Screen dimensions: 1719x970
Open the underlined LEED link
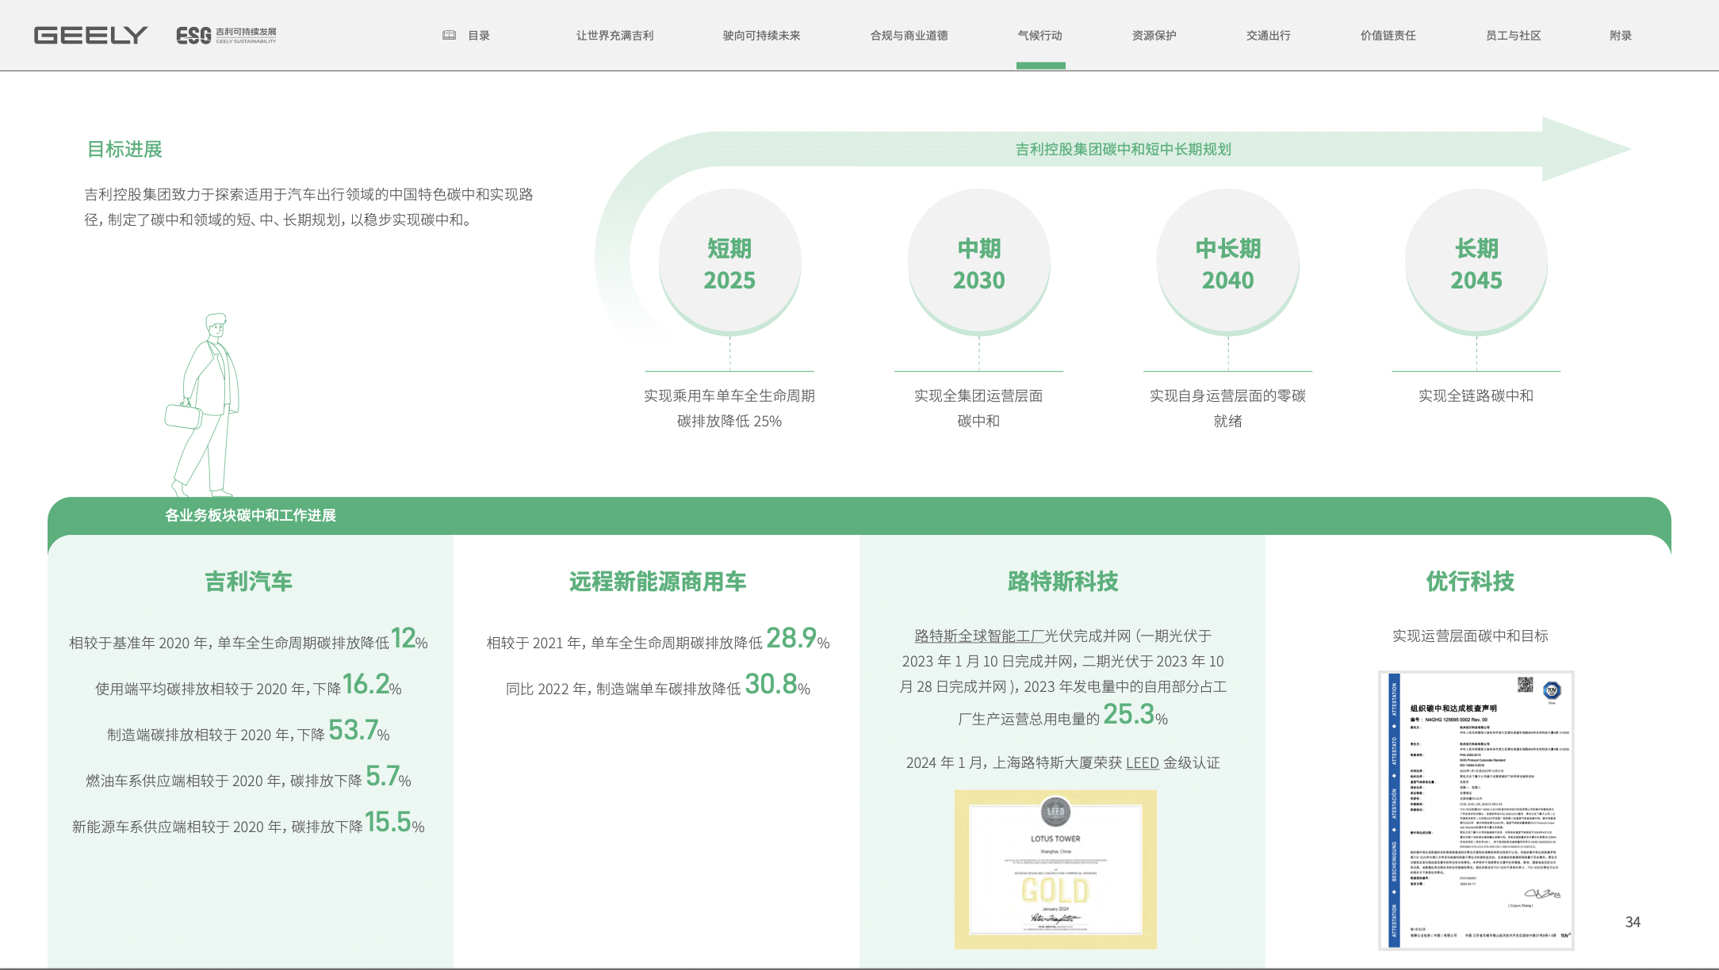(1142, 763)
